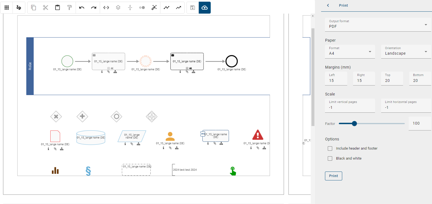Use the Paste icon
Screen dimensions: 432x204
pos(57,7)
